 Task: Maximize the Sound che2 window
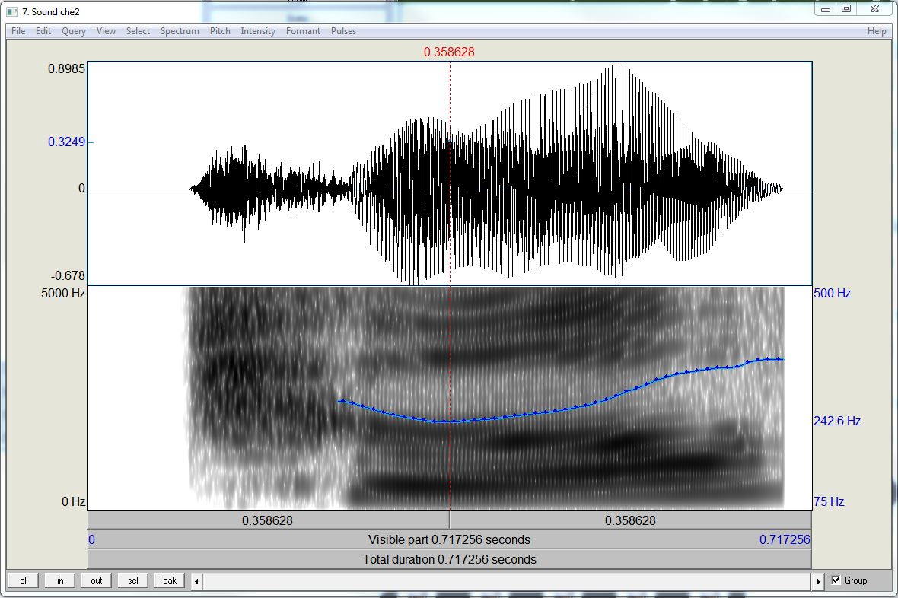coord(846,8)
